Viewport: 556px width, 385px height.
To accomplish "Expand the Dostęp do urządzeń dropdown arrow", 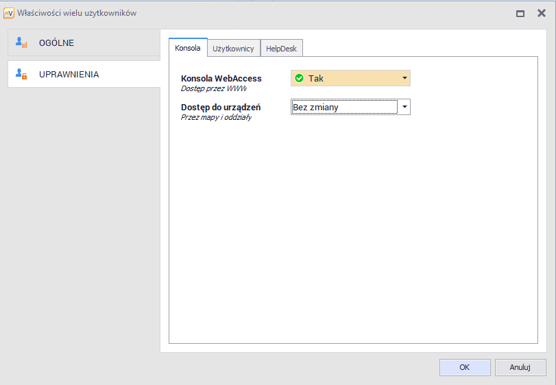I will (x=404, y=107).
